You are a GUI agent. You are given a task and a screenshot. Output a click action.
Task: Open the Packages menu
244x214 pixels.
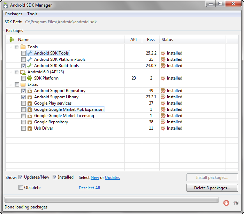[14, 14]
